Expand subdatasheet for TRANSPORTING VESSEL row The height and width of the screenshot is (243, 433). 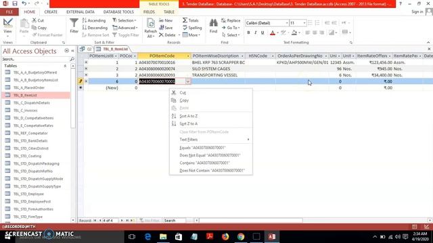pyautogui.click(x=86, y=75)
